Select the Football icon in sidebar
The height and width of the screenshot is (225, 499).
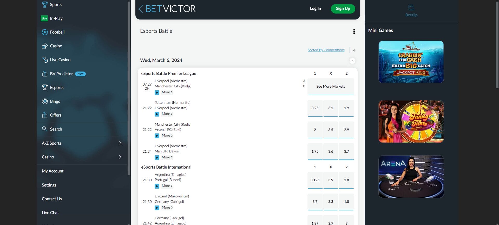click(x=44, y=32)
